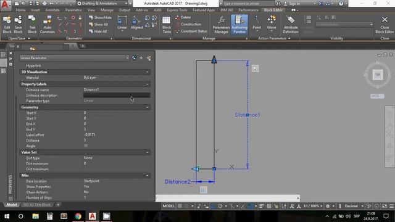Collapse the Misc section
395x222 pixels.
coord(147,175)
